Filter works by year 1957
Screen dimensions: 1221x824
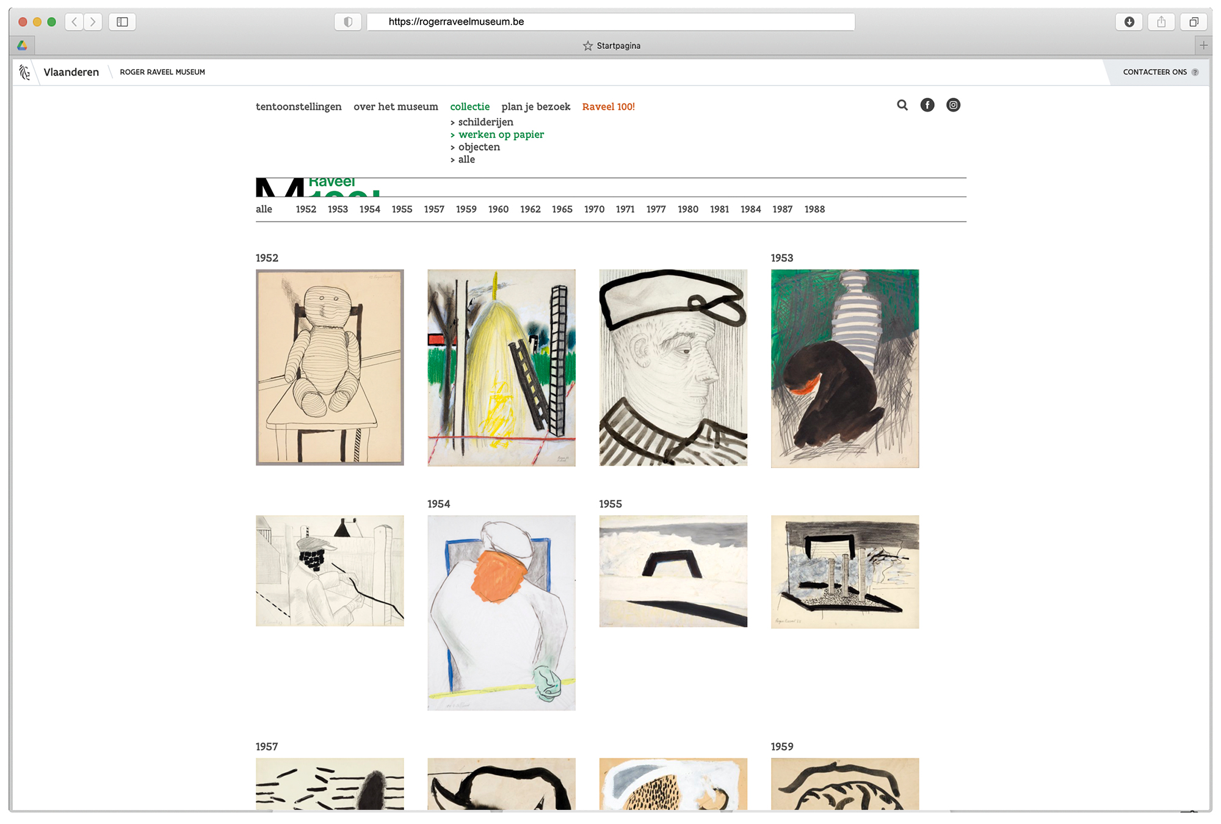click(x=434, y=209)
